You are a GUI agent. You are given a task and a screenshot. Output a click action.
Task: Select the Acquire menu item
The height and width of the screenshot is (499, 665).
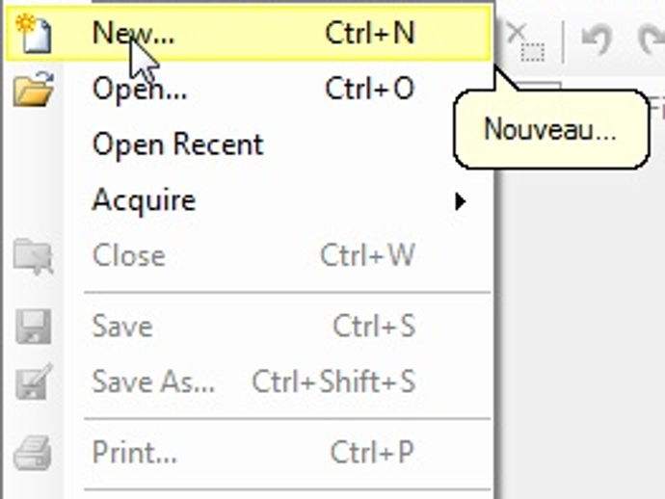pos(249,200)
